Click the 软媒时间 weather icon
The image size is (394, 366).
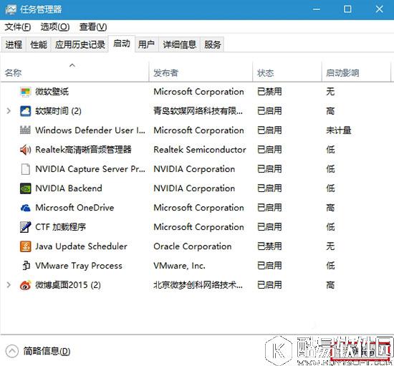(25, 111)
